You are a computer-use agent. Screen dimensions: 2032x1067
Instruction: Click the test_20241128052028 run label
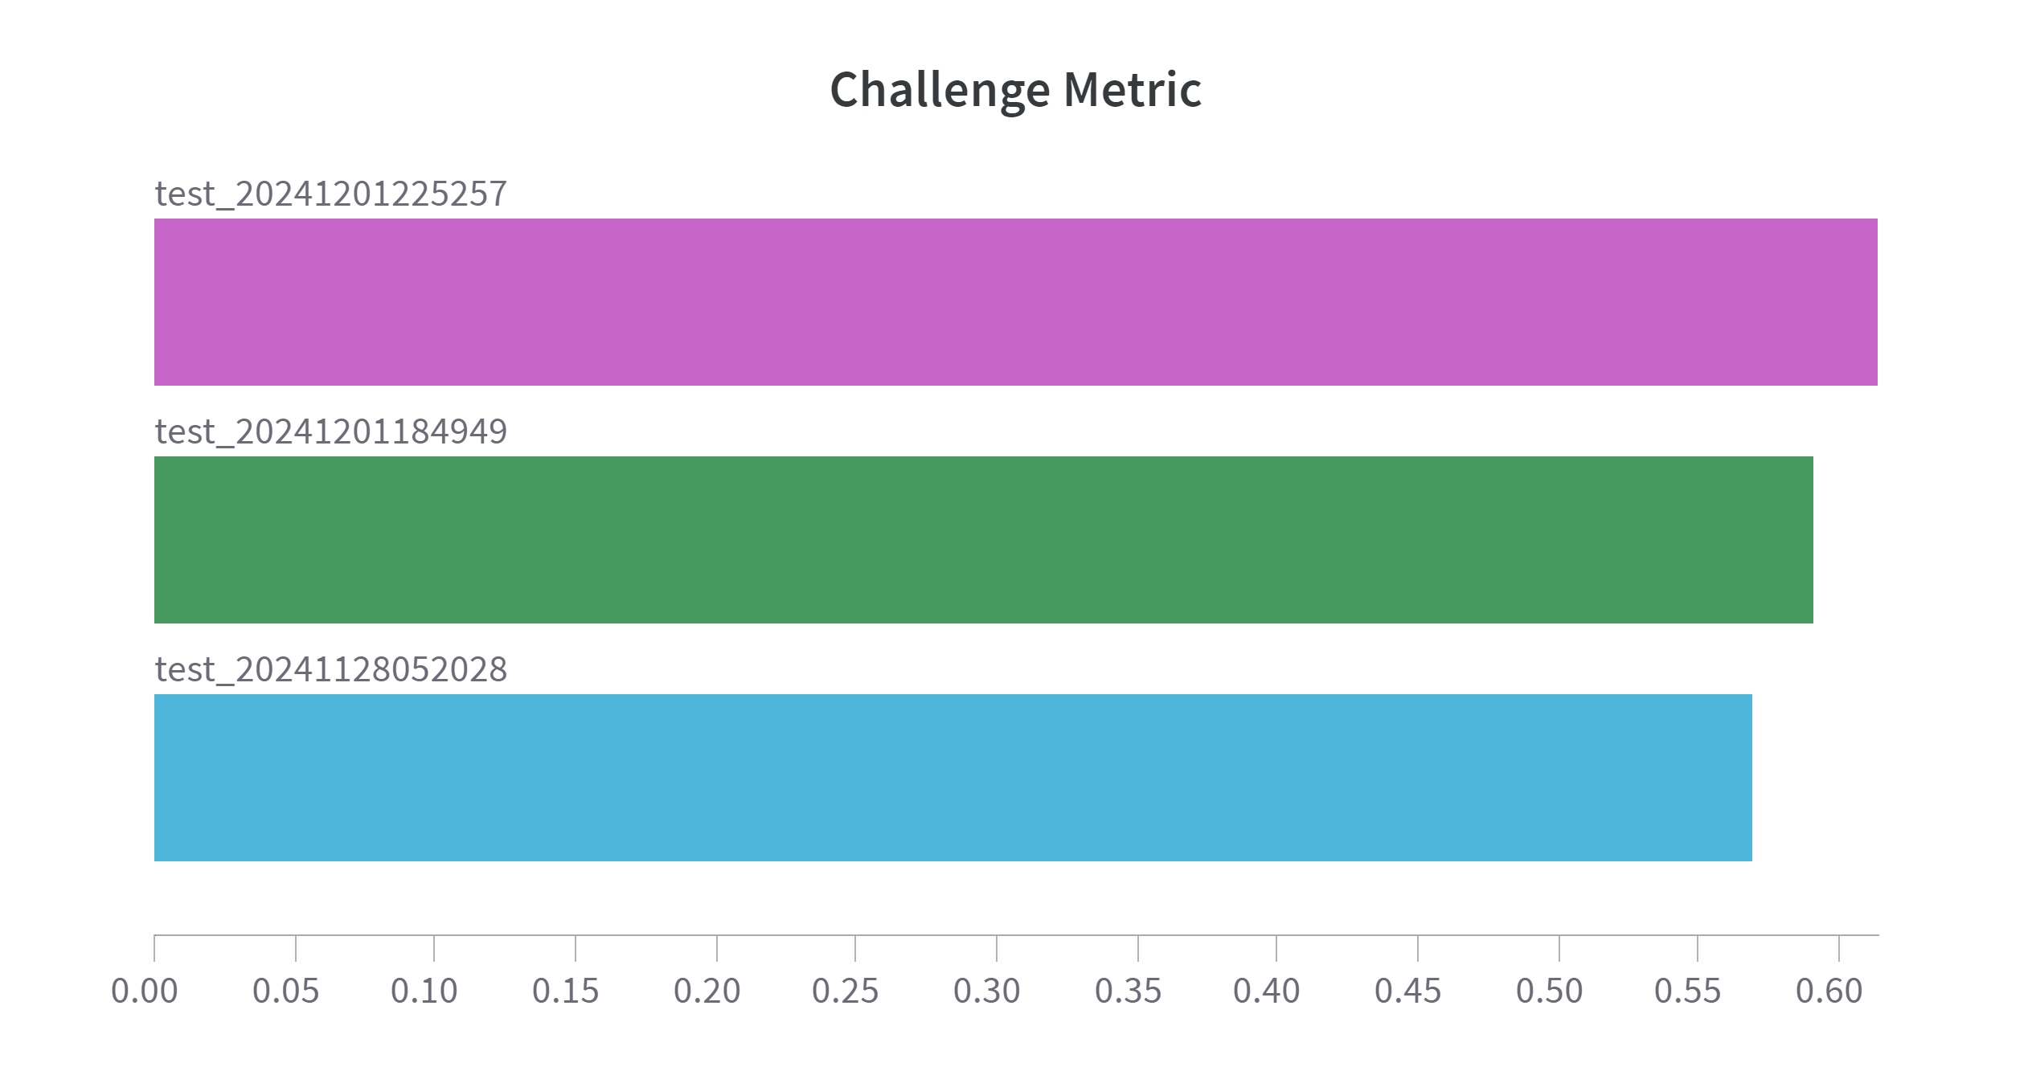[331, 669]
